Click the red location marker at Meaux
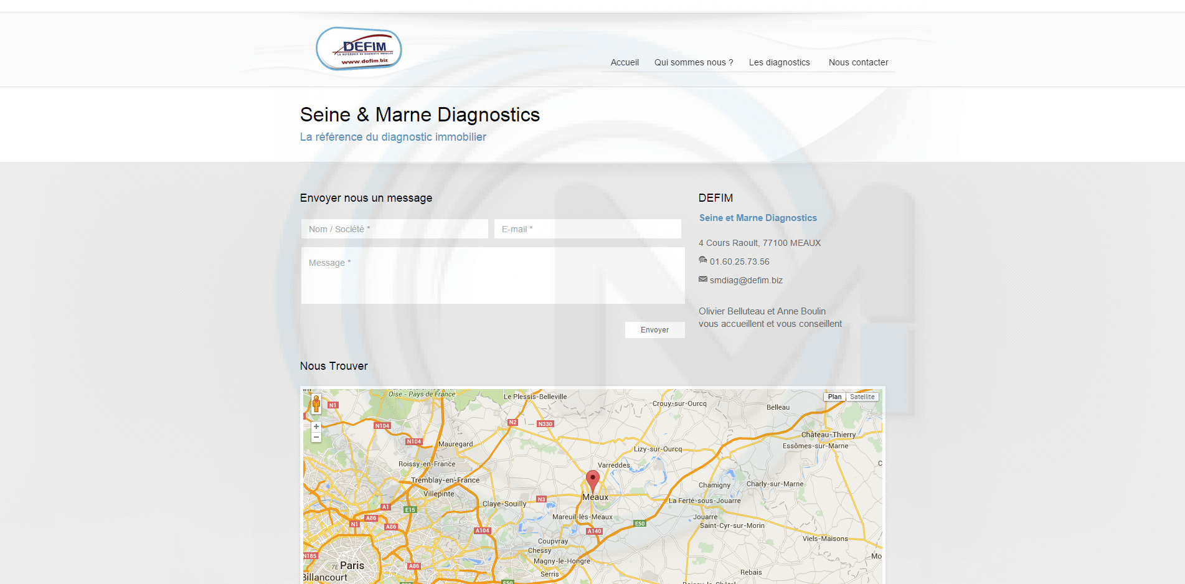Screen dimensions: 1185x584 (x=593, y=480)
